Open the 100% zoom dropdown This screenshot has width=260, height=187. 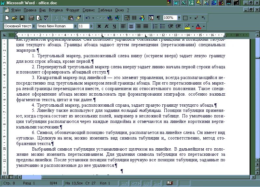point(179,18)
